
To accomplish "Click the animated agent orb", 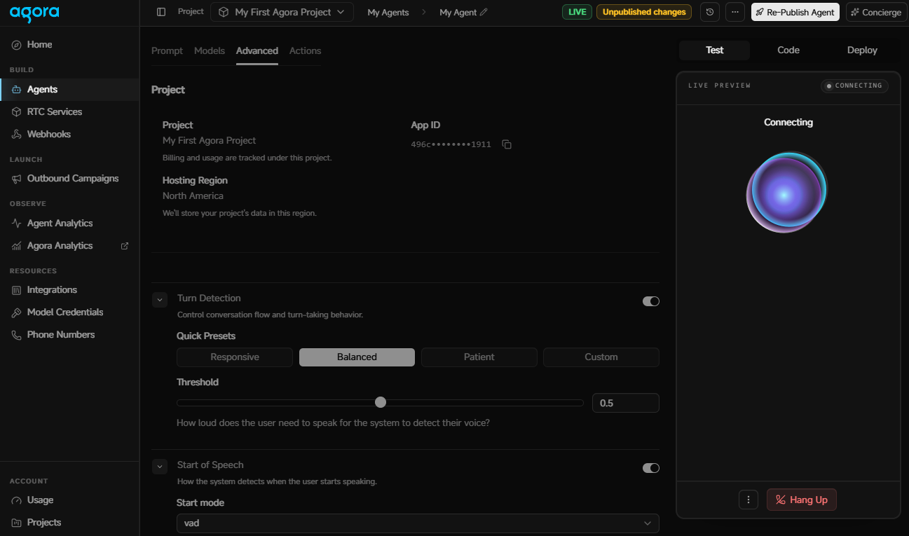I will click(786, 192).
